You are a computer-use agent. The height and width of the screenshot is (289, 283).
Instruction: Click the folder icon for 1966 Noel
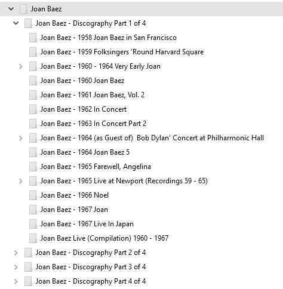33,195
